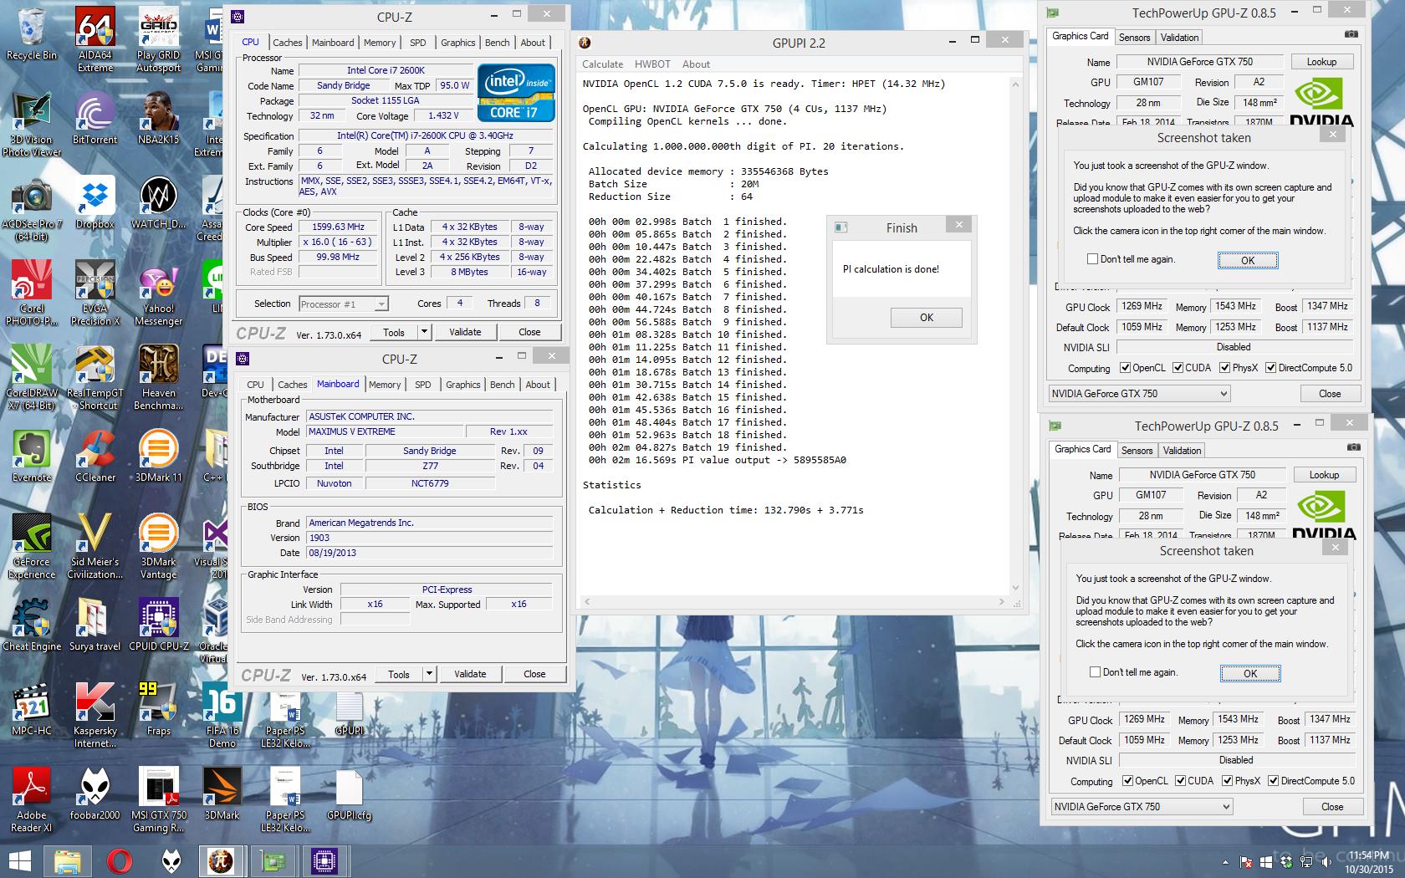Click the Windows Start button
Image resolution: width=1405 pixels, height=878 pixels.
[20, 860]
